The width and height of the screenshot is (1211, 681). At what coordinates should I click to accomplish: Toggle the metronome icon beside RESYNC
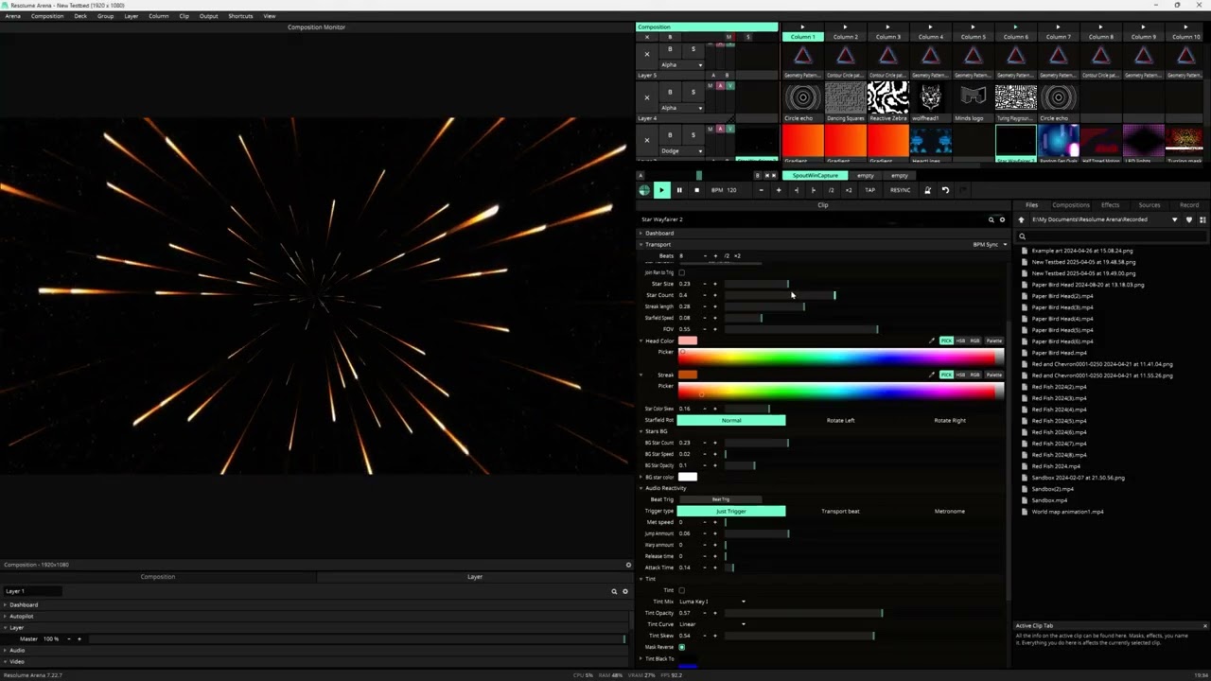[927, 190]
